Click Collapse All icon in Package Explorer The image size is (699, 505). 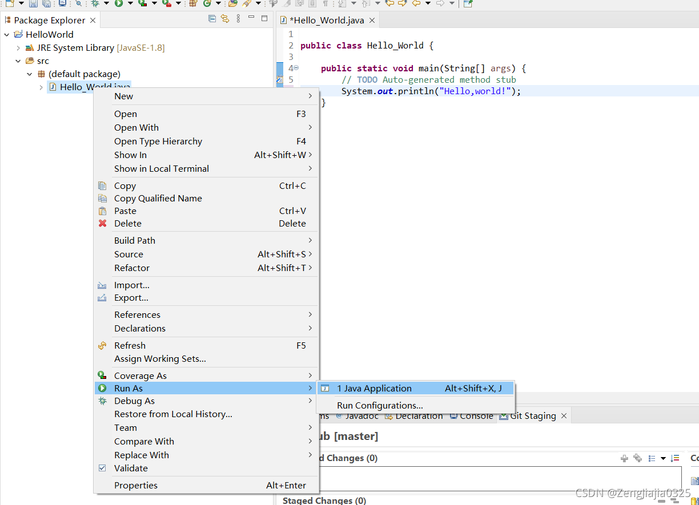coord(212,19)
